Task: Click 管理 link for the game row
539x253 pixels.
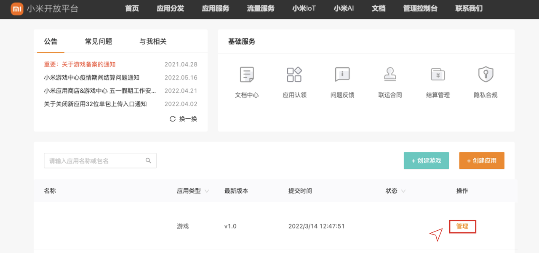Action: (462, 226)
